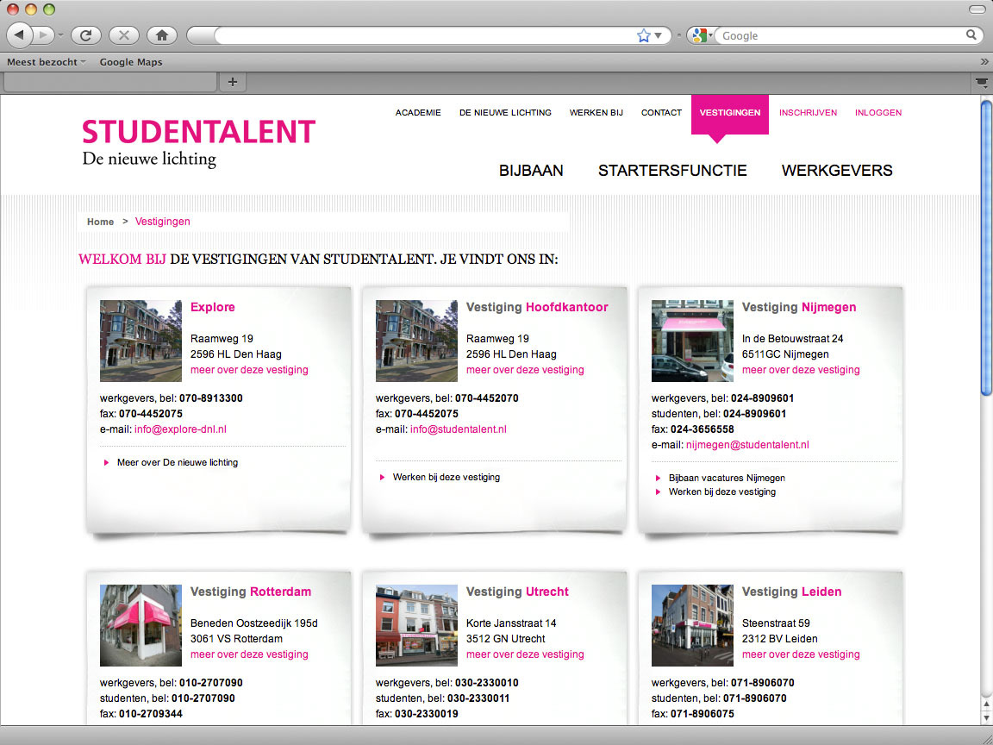Click meer over deze vestiging under Vestiging Nijmegen
Screen dimensions: 993x745
tap(800, 369)
